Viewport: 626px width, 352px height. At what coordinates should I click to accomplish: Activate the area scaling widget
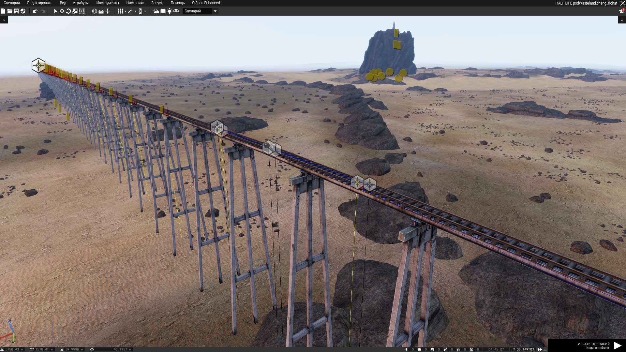(82, 11)
